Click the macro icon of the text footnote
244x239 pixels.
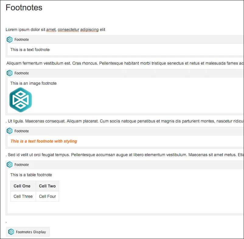coord(9,40)
